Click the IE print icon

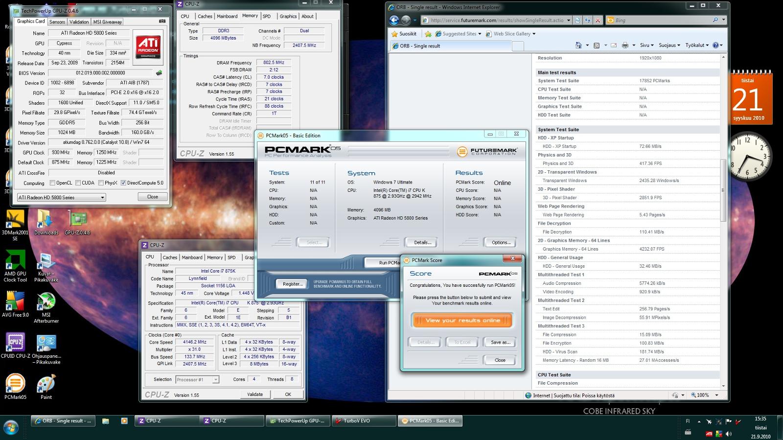pyautogui.click(x=625, y=45)
